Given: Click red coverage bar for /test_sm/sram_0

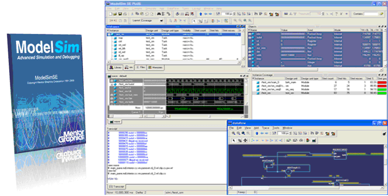Looking at the screenshot, I should 382,82.
